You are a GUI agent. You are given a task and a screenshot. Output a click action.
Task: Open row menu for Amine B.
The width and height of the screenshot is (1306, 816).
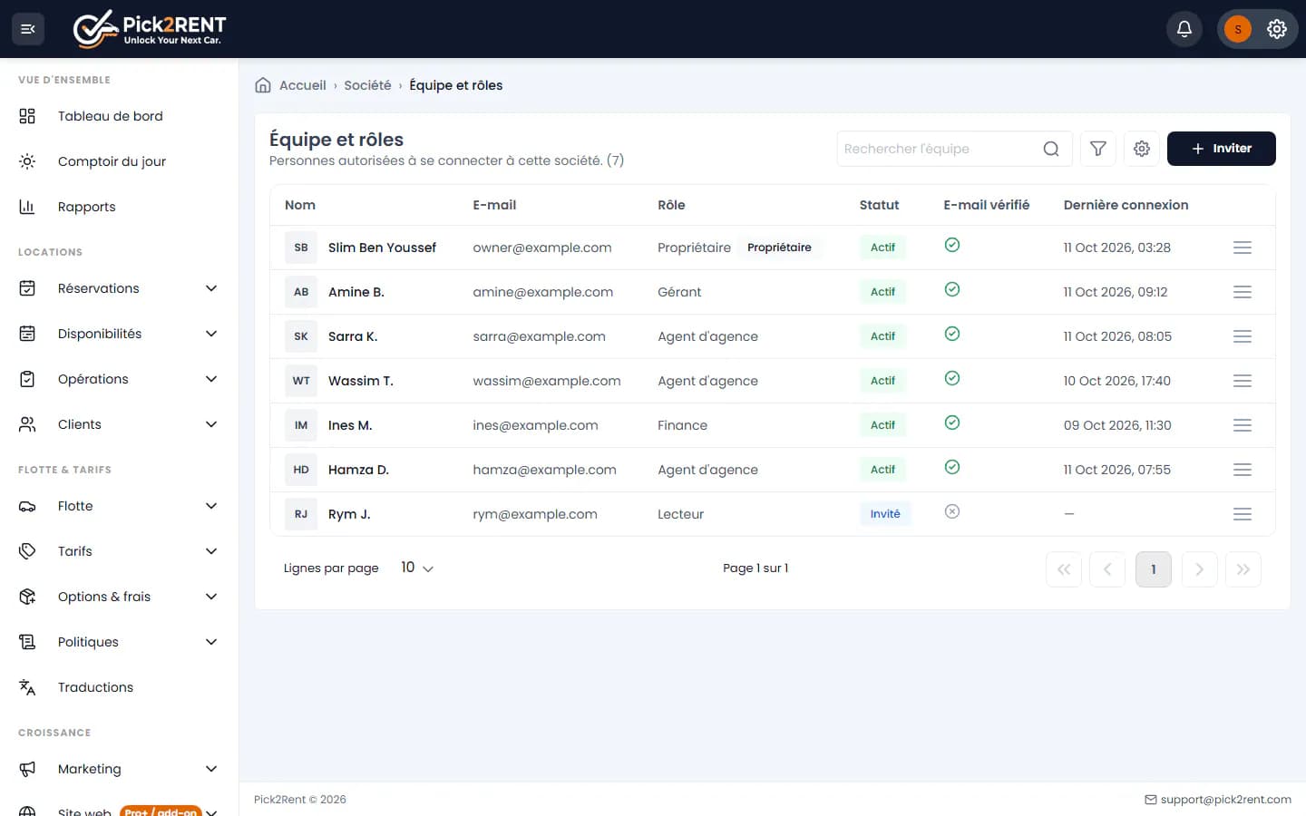1243,292
